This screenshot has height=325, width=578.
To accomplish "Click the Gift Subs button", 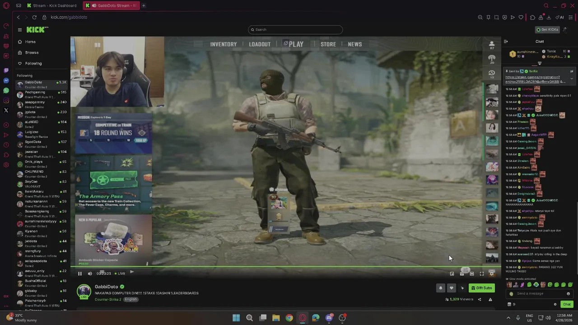I will click(481, 288).
